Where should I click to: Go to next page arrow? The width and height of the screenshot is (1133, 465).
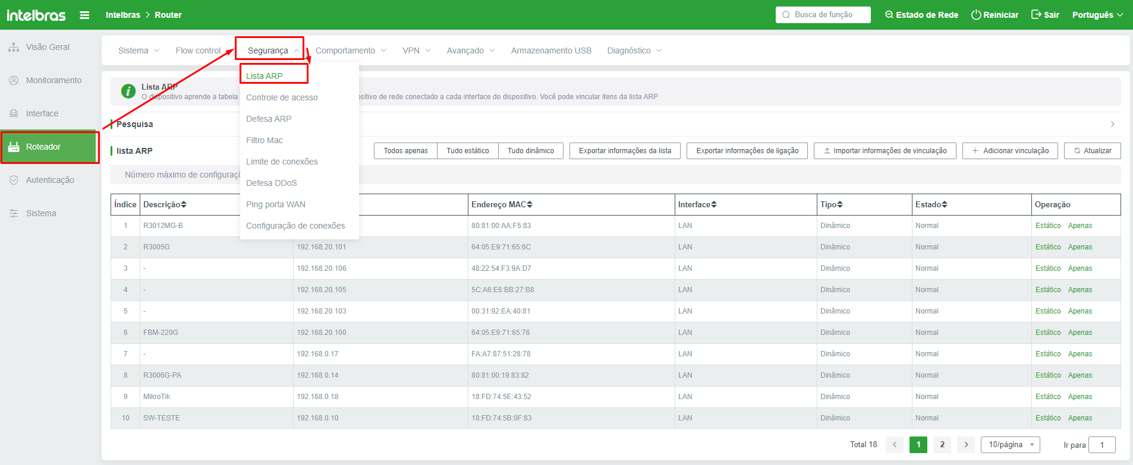coord(966,445)
